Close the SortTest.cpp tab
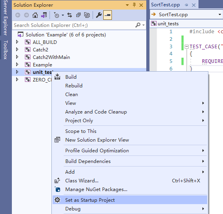 (x=194, y=5)
